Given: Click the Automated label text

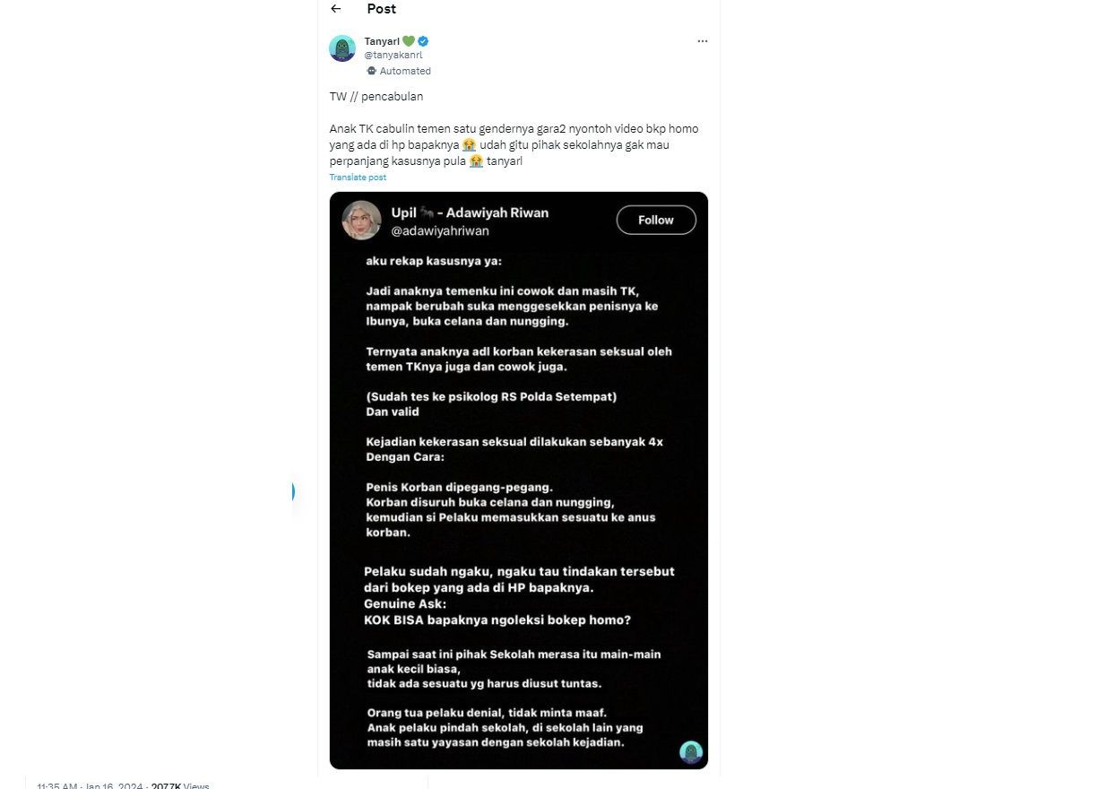Looking at the screenshot, I should pos(405,71).
